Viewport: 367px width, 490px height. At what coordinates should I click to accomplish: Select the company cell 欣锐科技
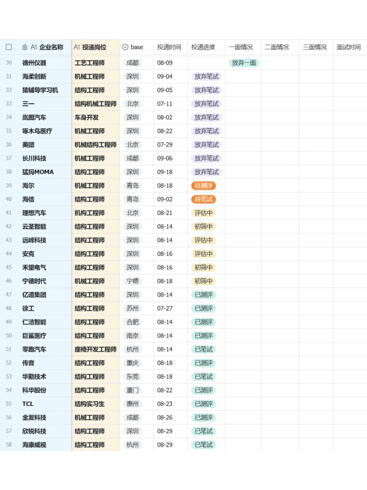pyautogui.click(x=45, y=431)
